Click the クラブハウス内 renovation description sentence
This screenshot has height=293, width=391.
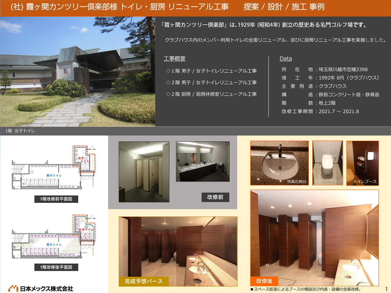pyautogui.click(x=276, y=40)
